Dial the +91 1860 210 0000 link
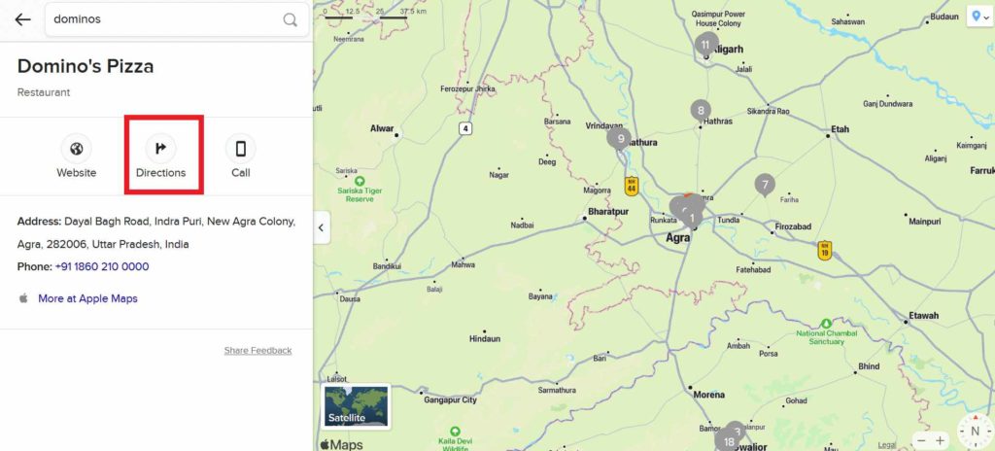The width and height of the screenshot is (995, 451). click(x=102, y=266)
